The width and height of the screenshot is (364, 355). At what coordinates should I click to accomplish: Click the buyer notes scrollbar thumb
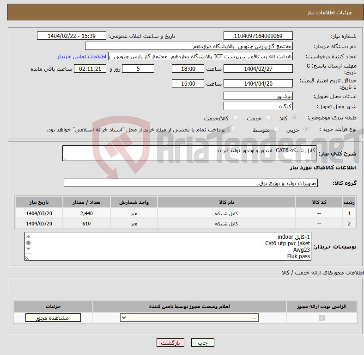coord(28,243)
